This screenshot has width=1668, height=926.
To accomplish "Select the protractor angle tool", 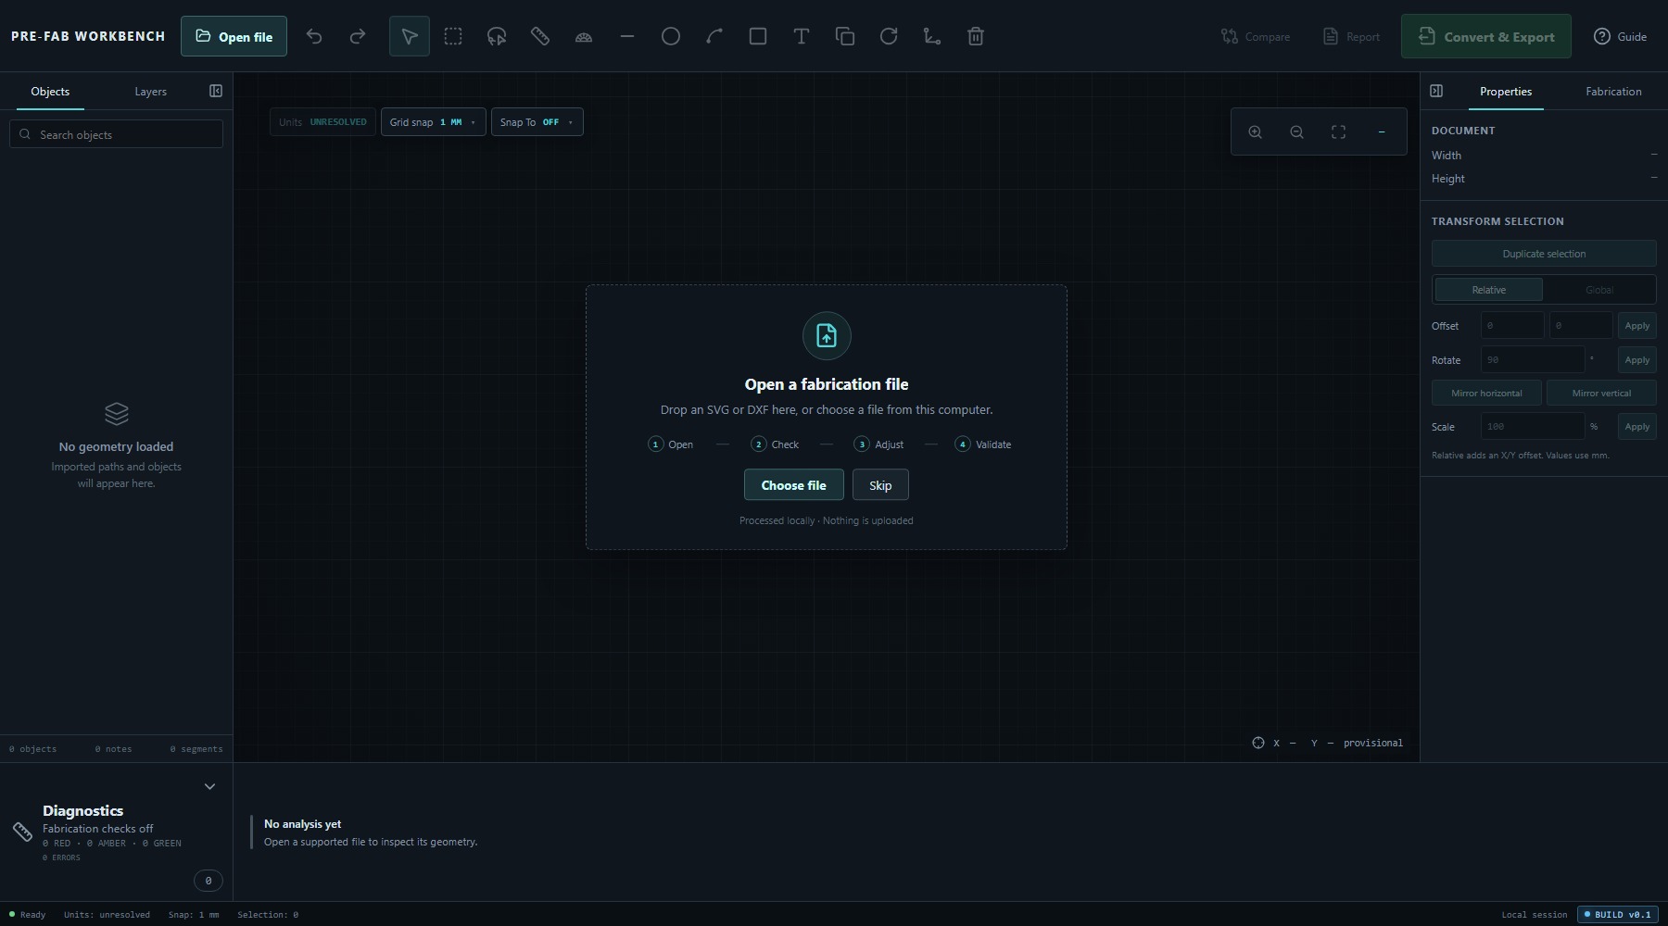I will (584, 36).
